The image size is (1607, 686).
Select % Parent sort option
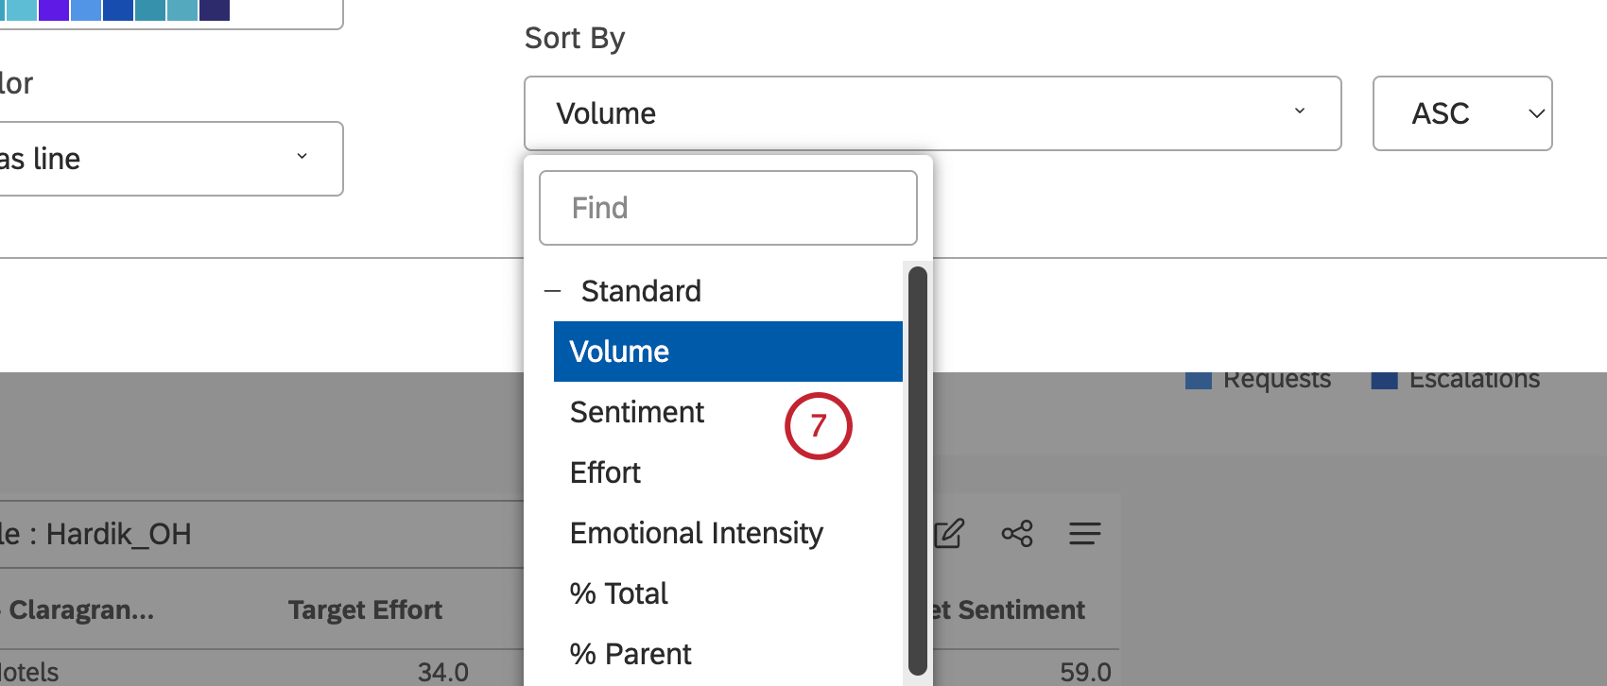(x=631, y=654)
